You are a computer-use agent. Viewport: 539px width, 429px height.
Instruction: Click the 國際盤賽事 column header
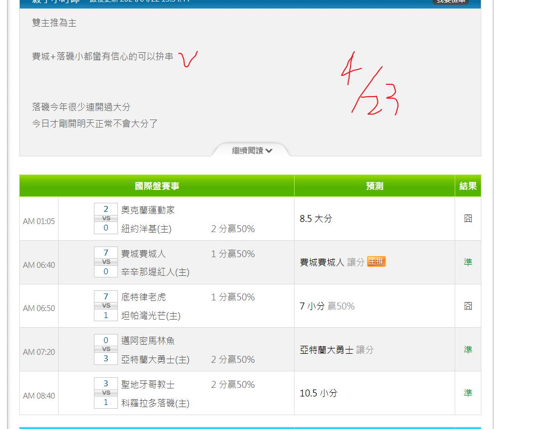tap(157, 186)
